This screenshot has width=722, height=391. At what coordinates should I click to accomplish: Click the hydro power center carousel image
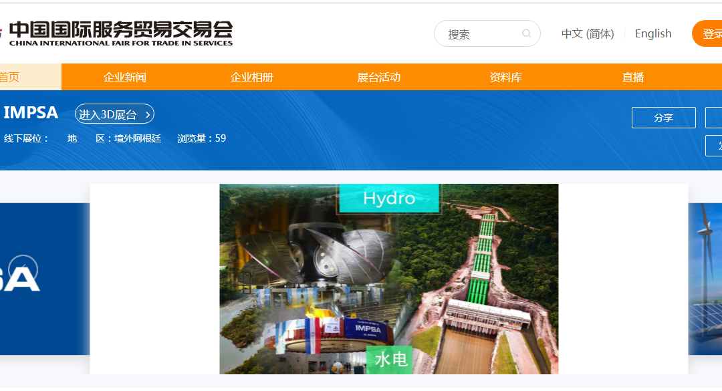(x=388, y=279)
